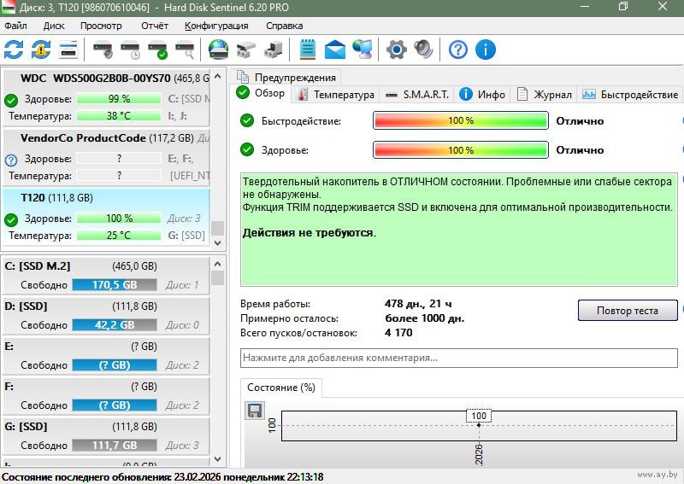Screen dimensions: 684x484
Task: Click the refresh disk status icon
Action: (x=14, y=50)
